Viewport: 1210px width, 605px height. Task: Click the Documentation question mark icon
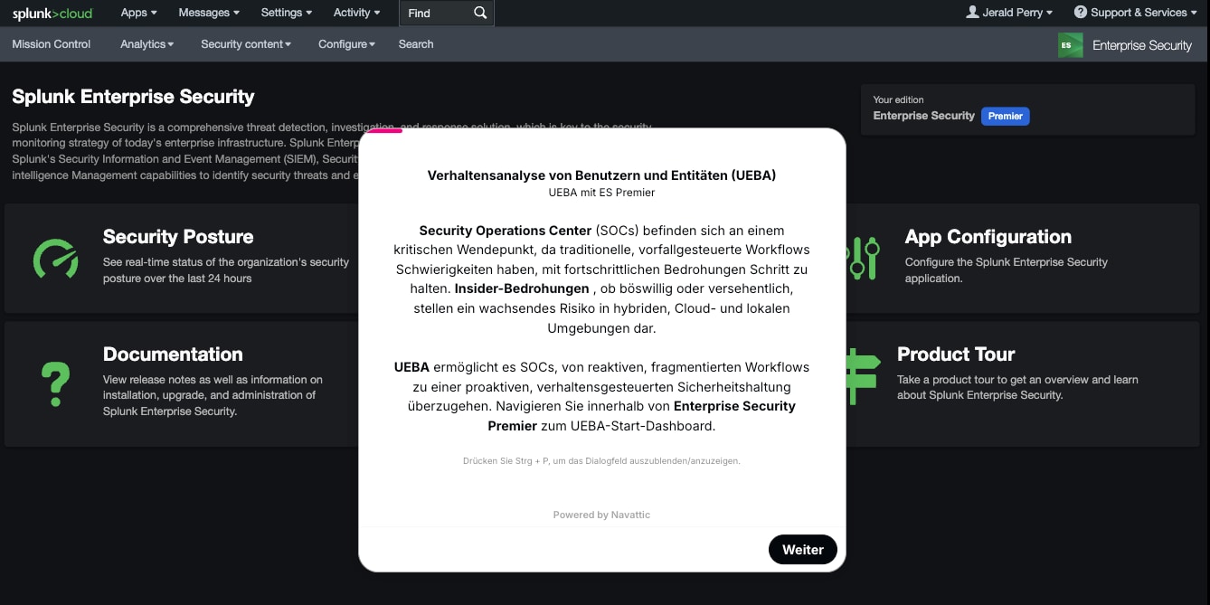[56, 383]
